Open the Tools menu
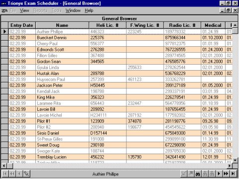Viewport: 239px width, 179px height. click(x=56, y=10)
